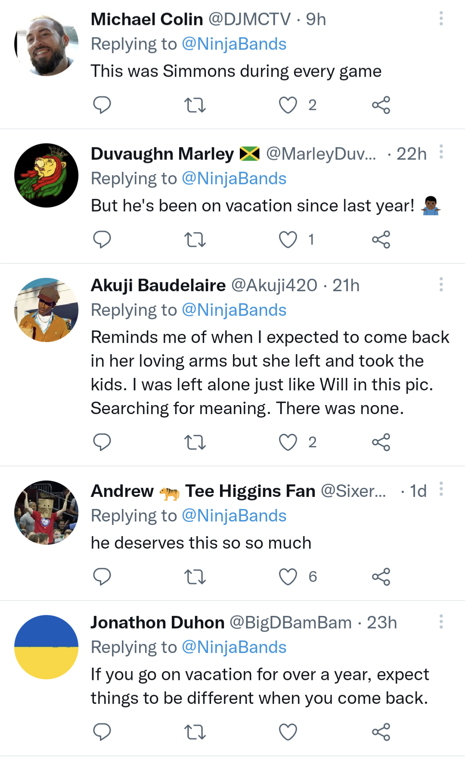Share Duvaughn Marley's tweet

381,239
